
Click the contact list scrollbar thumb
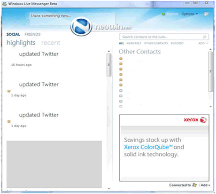(x=211, y=71)
